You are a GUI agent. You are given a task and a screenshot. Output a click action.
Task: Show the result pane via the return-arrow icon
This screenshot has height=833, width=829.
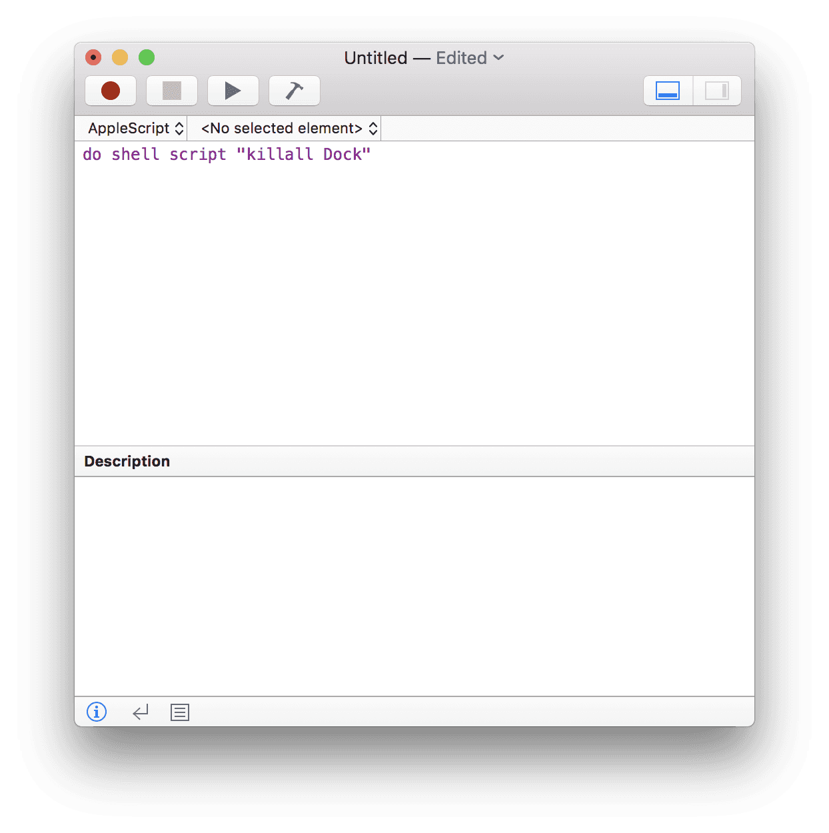point(140,712)
